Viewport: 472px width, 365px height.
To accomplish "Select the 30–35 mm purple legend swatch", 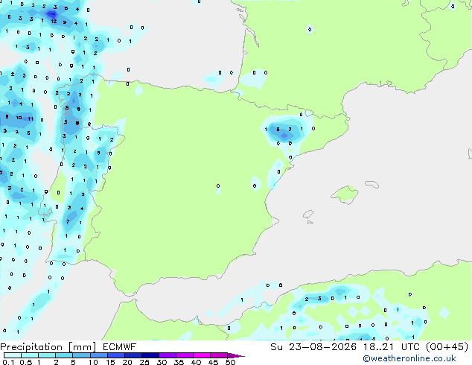I will (167, 355).
